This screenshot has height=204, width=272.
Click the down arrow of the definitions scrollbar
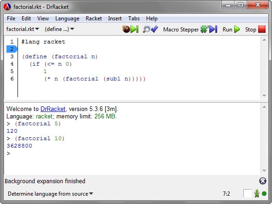coord(264,95)
